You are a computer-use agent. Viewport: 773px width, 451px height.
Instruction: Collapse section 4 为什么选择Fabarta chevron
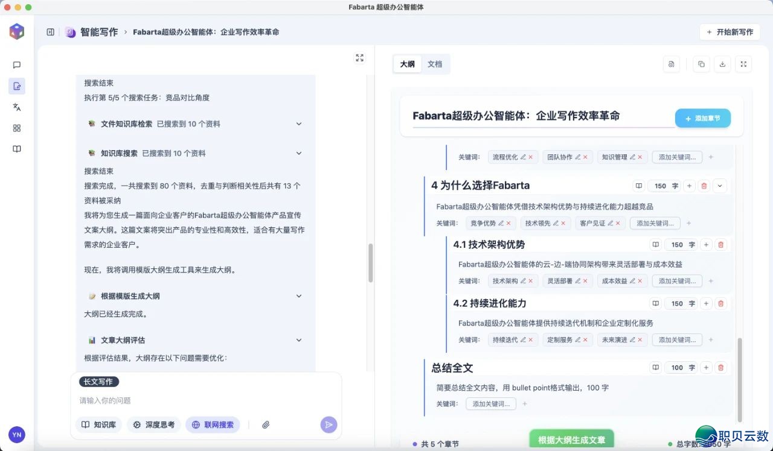[719, 186]
